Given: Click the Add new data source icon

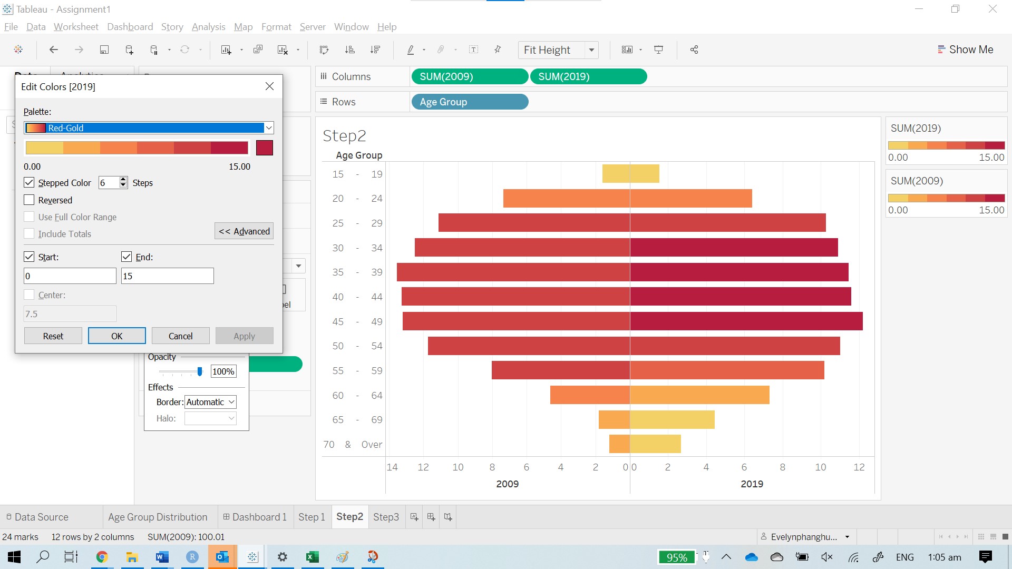Looking at the screenshot, I should click(129, 50).
